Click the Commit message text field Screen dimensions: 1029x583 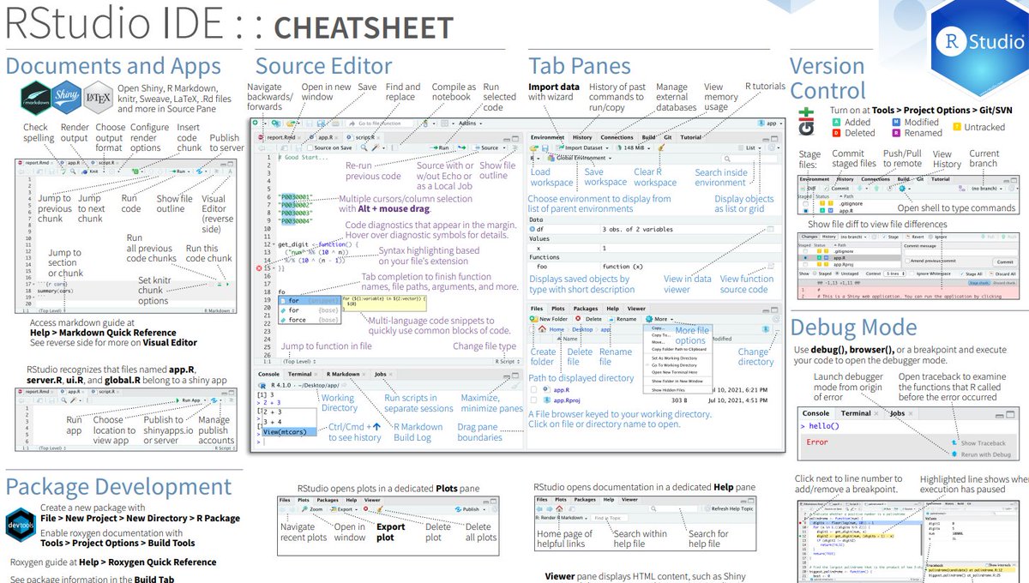pyautogui.click(x=960, y=252)
